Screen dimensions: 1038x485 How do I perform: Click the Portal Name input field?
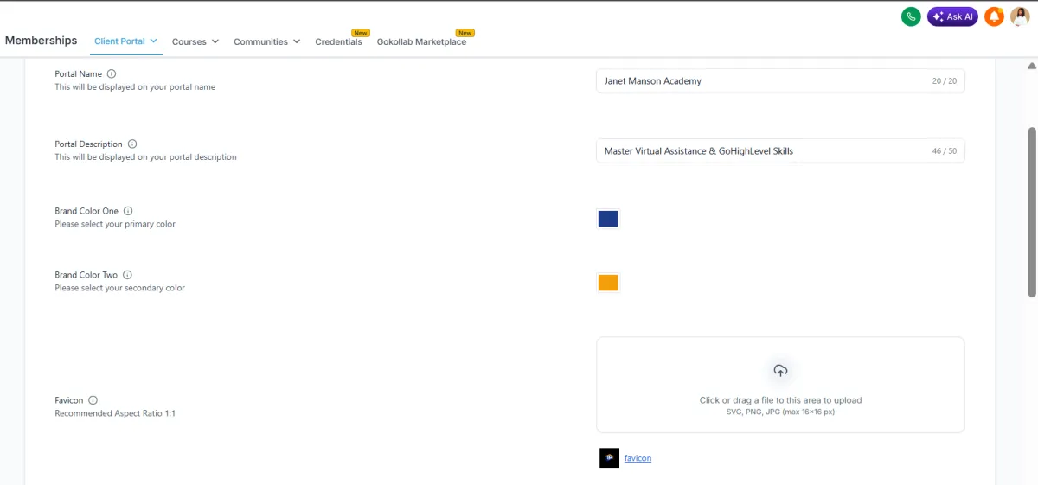click(x=780, y=80)
